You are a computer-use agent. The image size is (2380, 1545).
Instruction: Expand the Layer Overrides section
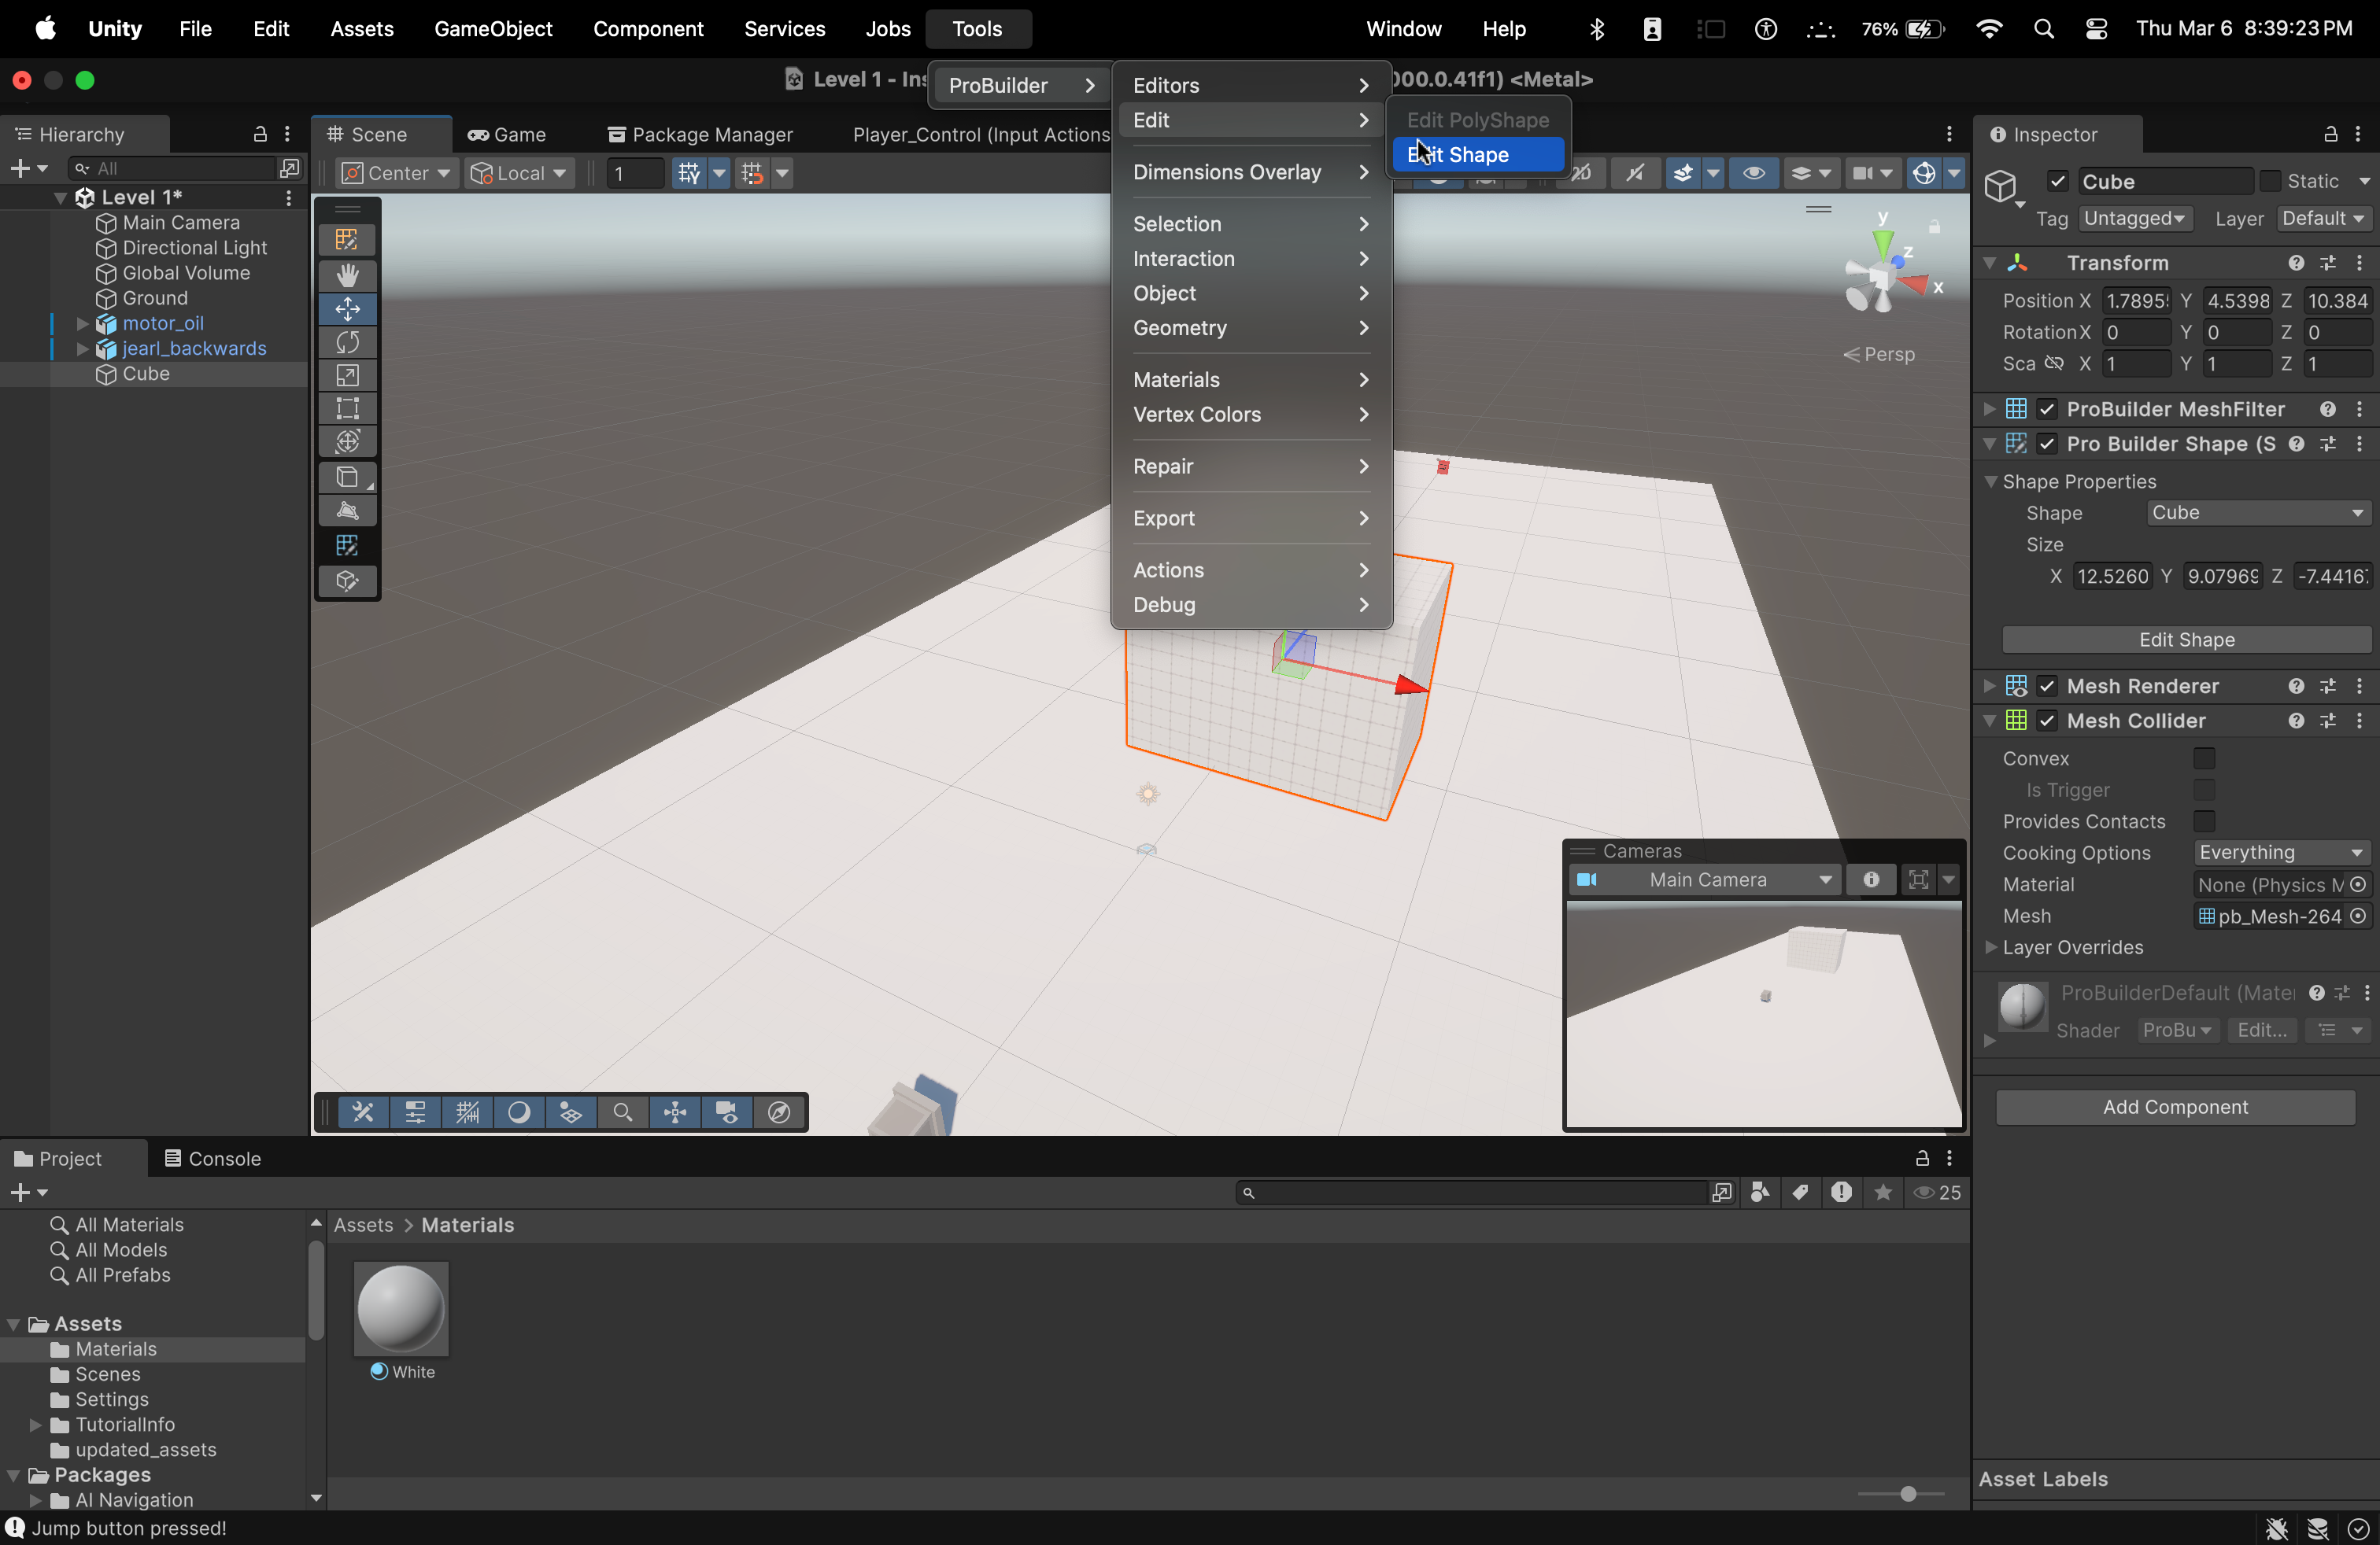point(1991,947)
